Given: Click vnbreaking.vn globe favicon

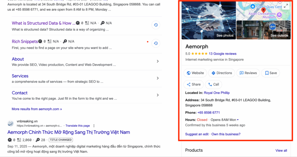Looking at the screenshot, I should pyautogui.click(x=11, y=123).
